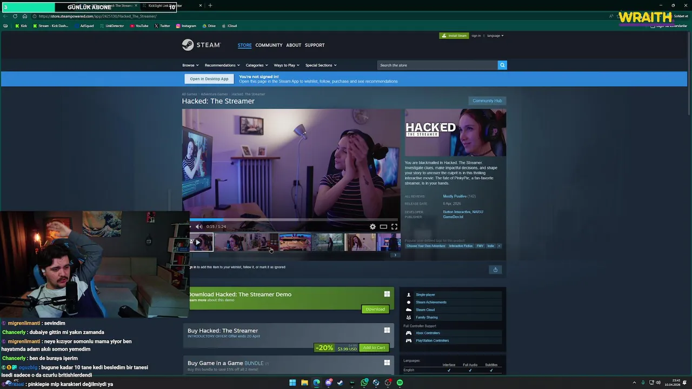692x389 pixels.
Task: Download the Hacked: The Streamer demo
Action: point(375,309)
